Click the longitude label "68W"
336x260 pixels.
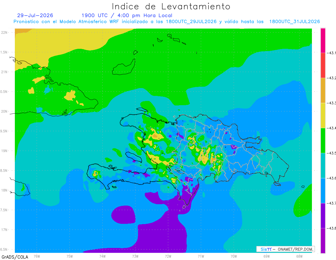point(299,256)
